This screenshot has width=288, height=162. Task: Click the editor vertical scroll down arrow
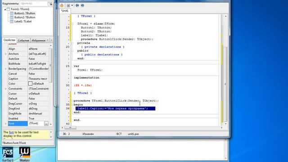tap(225, 124)
